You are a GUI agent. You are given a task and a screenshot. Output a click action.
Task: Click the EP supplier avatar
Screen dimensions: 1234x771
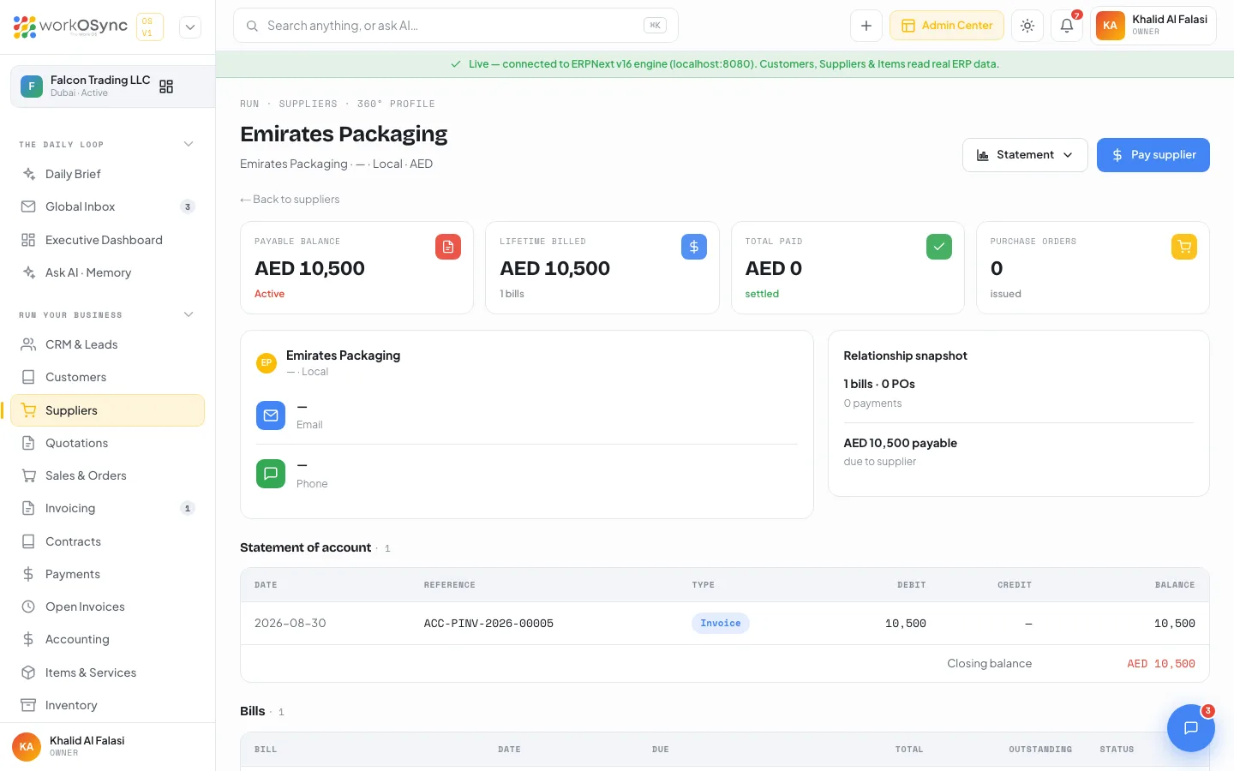click(x=267, y=363)
